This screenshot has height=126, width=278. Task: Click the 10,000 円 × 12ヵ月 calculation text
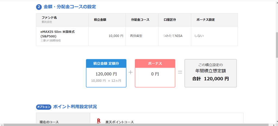tap(106, 81)
